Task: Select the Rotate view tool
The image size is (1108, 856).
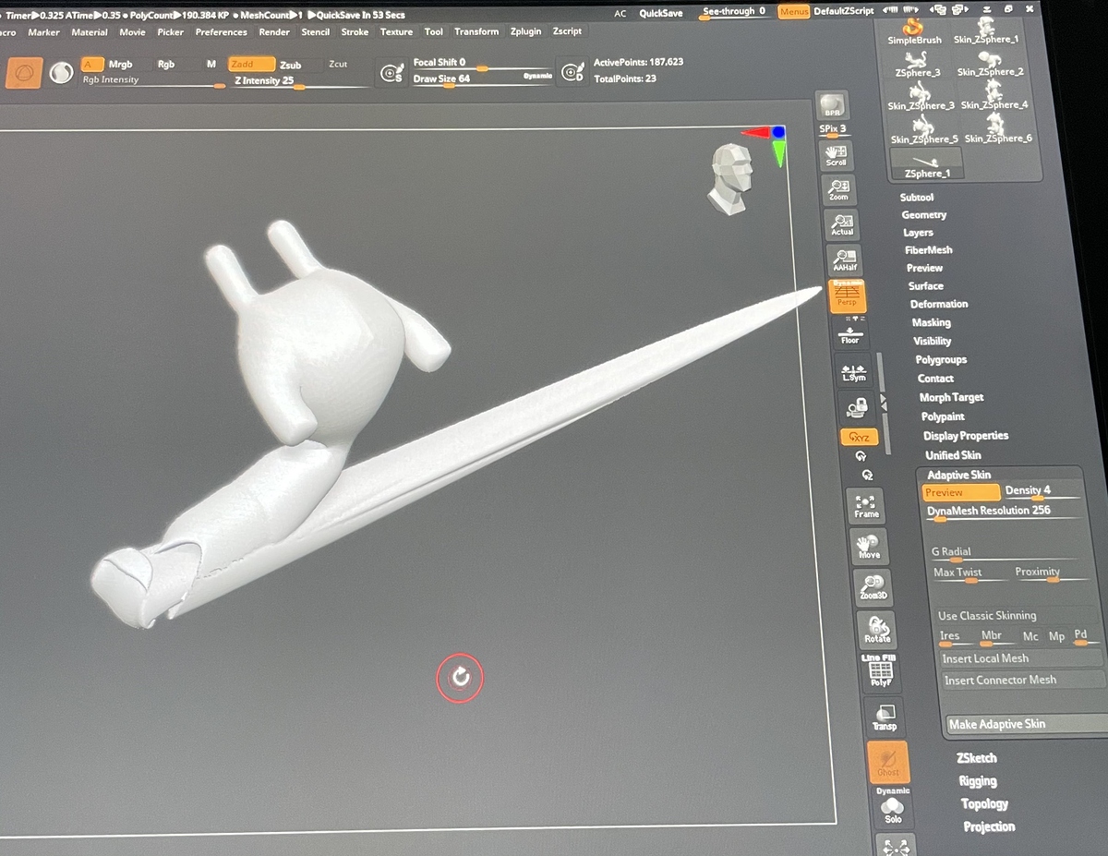Action: pos(877,630)
